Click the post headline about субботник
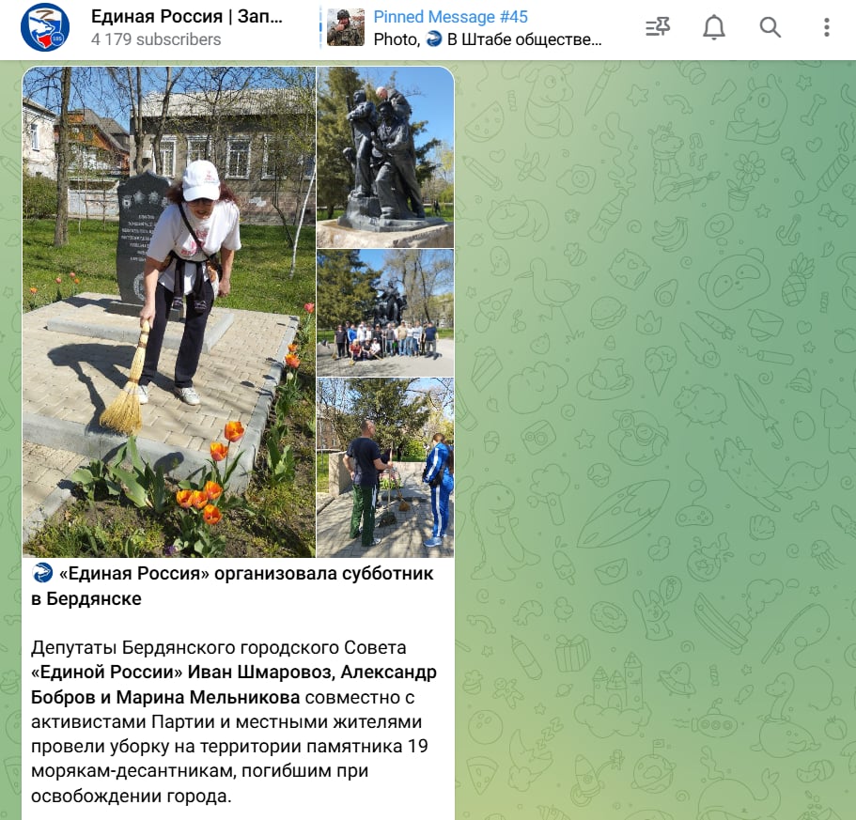This screenshot has width=856, height=820. (233, 586)
